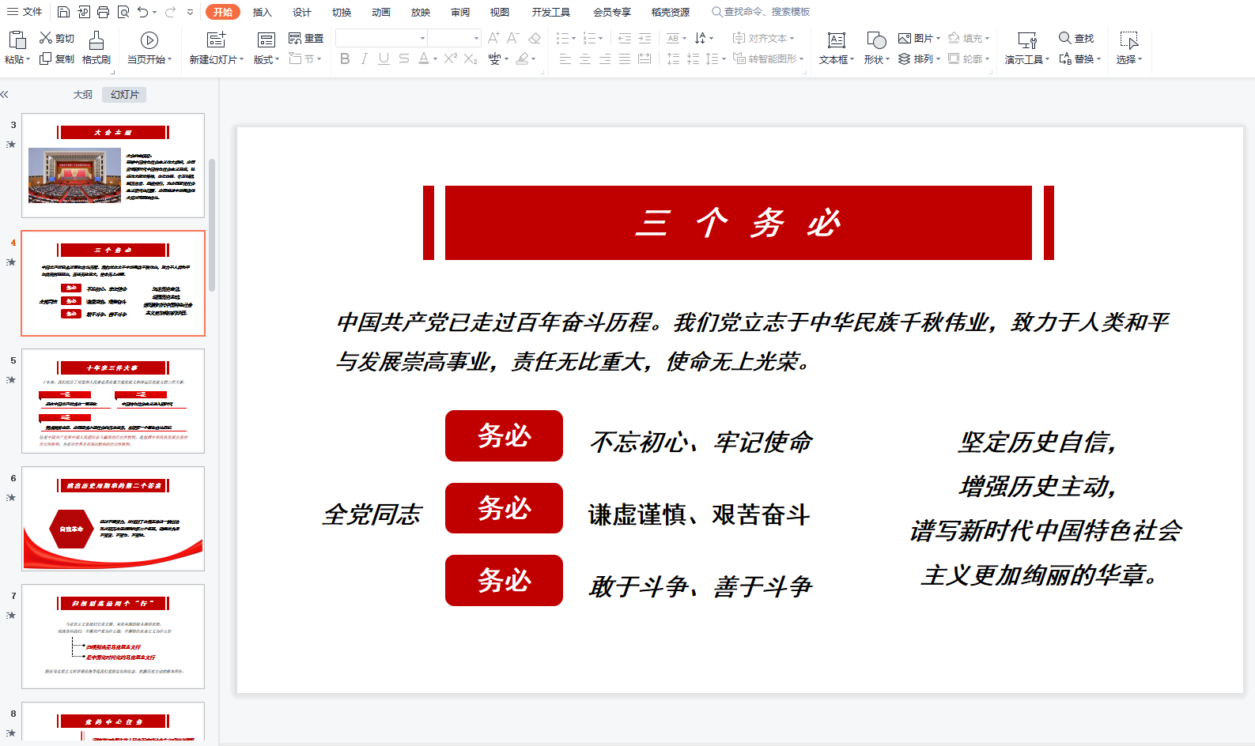Decrease font size with A- icon
The width and height of the screenshot is (1255, 746).
(513, 38)
